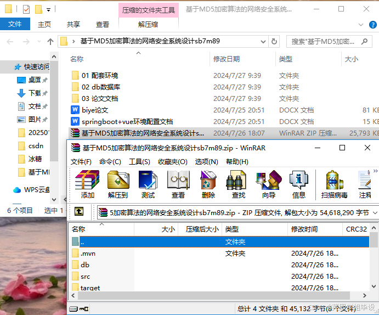Open WinRAR 选项(N) menu
Screen dimensions: 379x315
(x=206, y=162)
